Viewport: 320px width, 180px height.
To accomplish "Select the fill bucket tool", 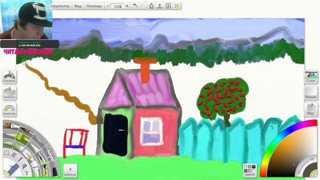I will [x=24, y=165].
